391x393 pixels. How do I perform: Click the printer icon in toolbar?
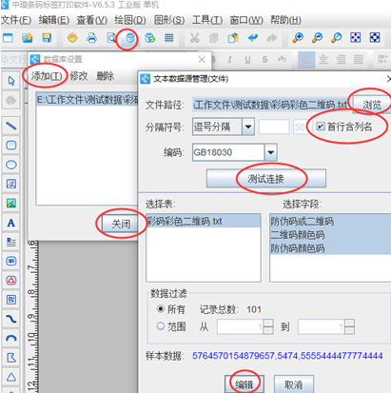point(91,38)
